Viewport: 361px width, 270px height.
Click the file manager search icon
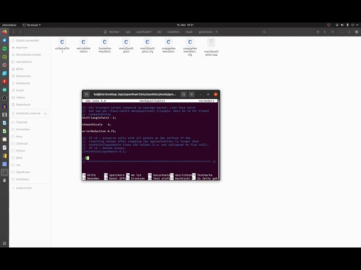click(265, 32)
